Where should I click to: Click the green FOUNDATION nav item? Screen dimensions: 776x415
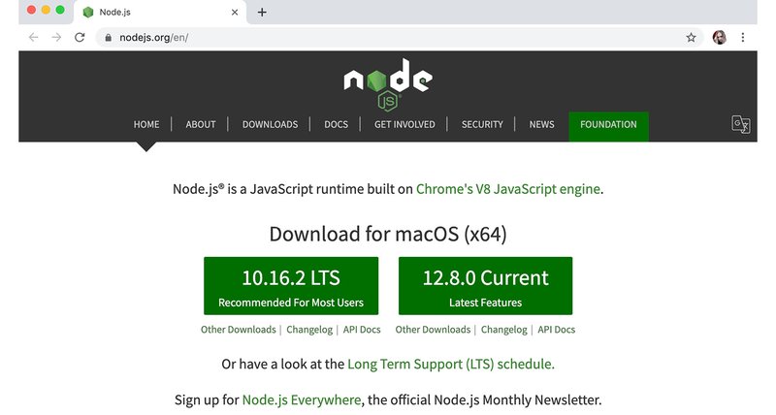[608, 127]
